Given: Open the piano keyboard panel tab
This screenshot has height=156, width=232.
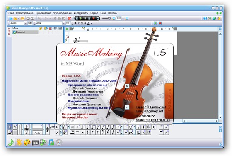Looking at the screenshot, I should pyautogui.click(x=35, y=143).
